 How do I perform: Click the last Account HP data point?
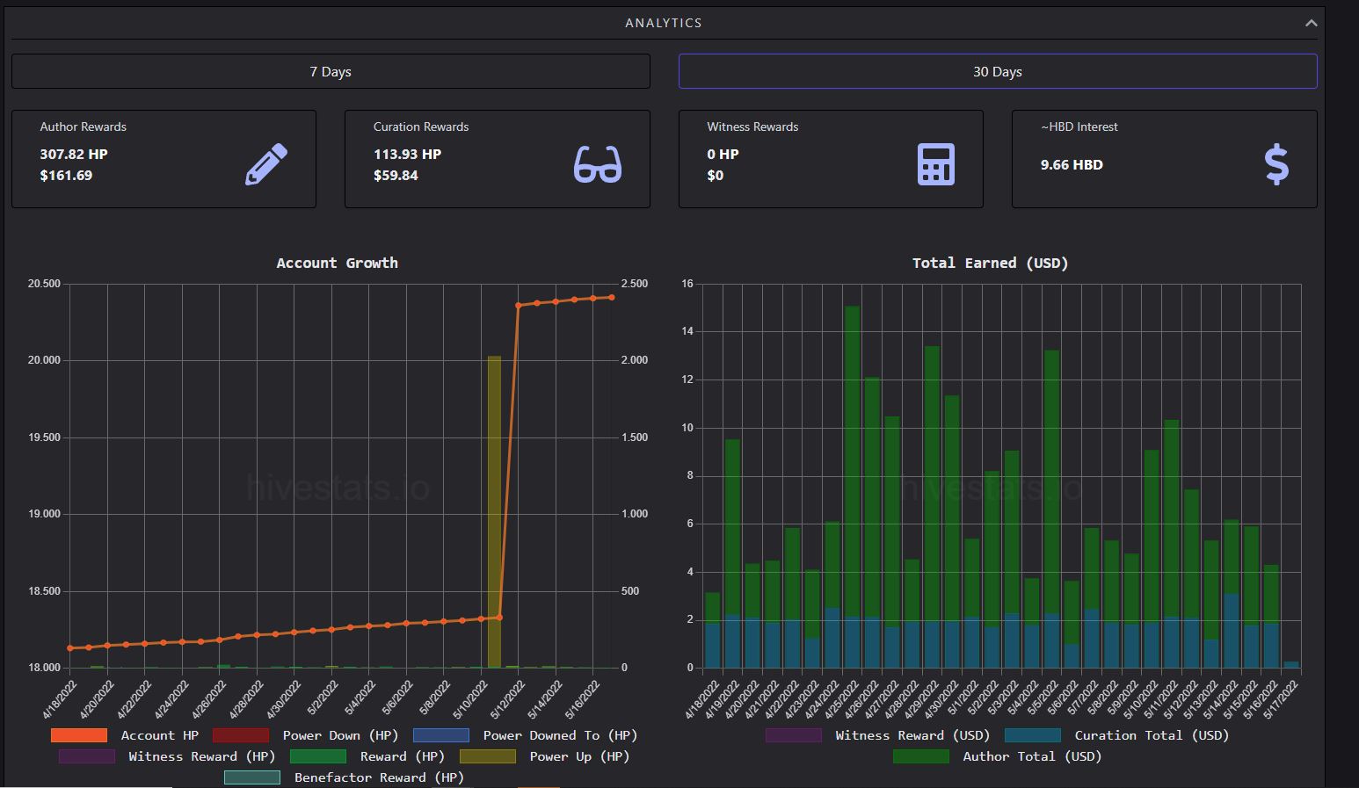[x=612, y=297]
